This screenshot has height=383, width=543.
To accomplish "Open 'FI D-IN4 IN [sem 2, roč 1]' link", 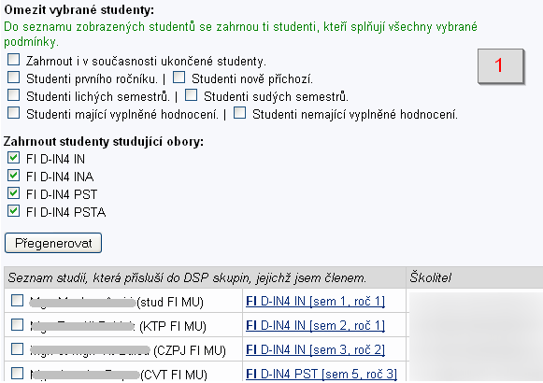I will 316,326.
